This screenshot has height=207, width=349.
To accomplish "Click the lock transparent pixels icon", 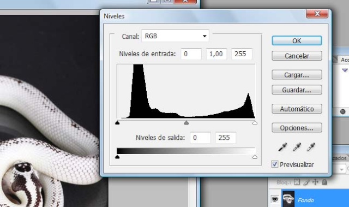I will point(297,182).
